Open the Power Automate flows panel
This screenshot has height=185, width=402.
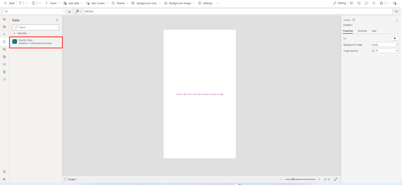point(4,57)
